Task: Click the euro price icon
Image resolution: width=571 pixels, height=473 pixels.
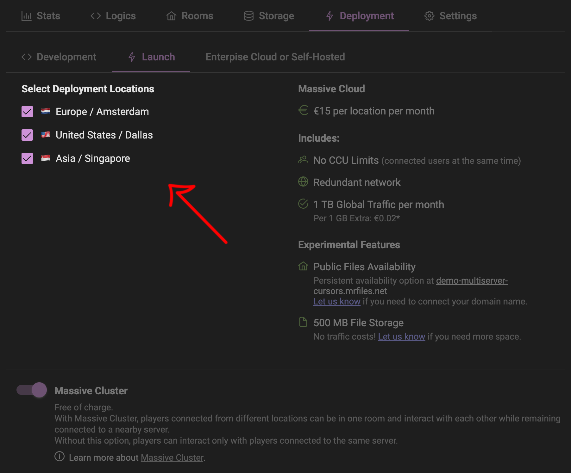Action: [x=303, y=110]
